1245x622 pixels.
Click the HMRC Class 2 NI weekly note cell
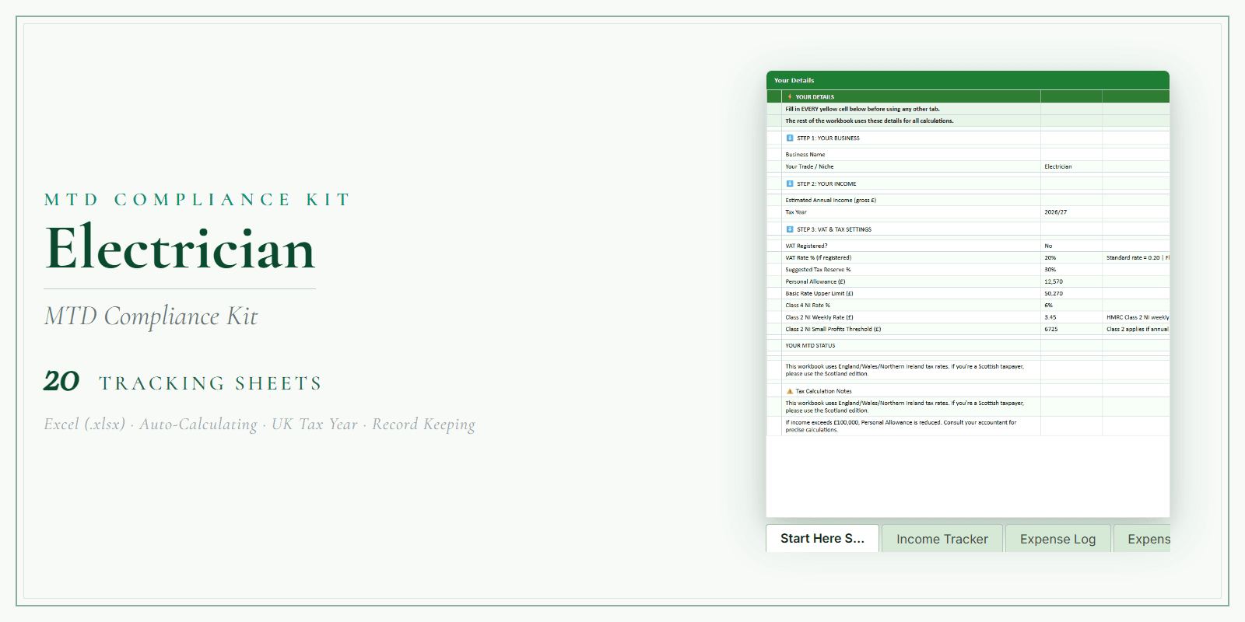[1136, 317]
